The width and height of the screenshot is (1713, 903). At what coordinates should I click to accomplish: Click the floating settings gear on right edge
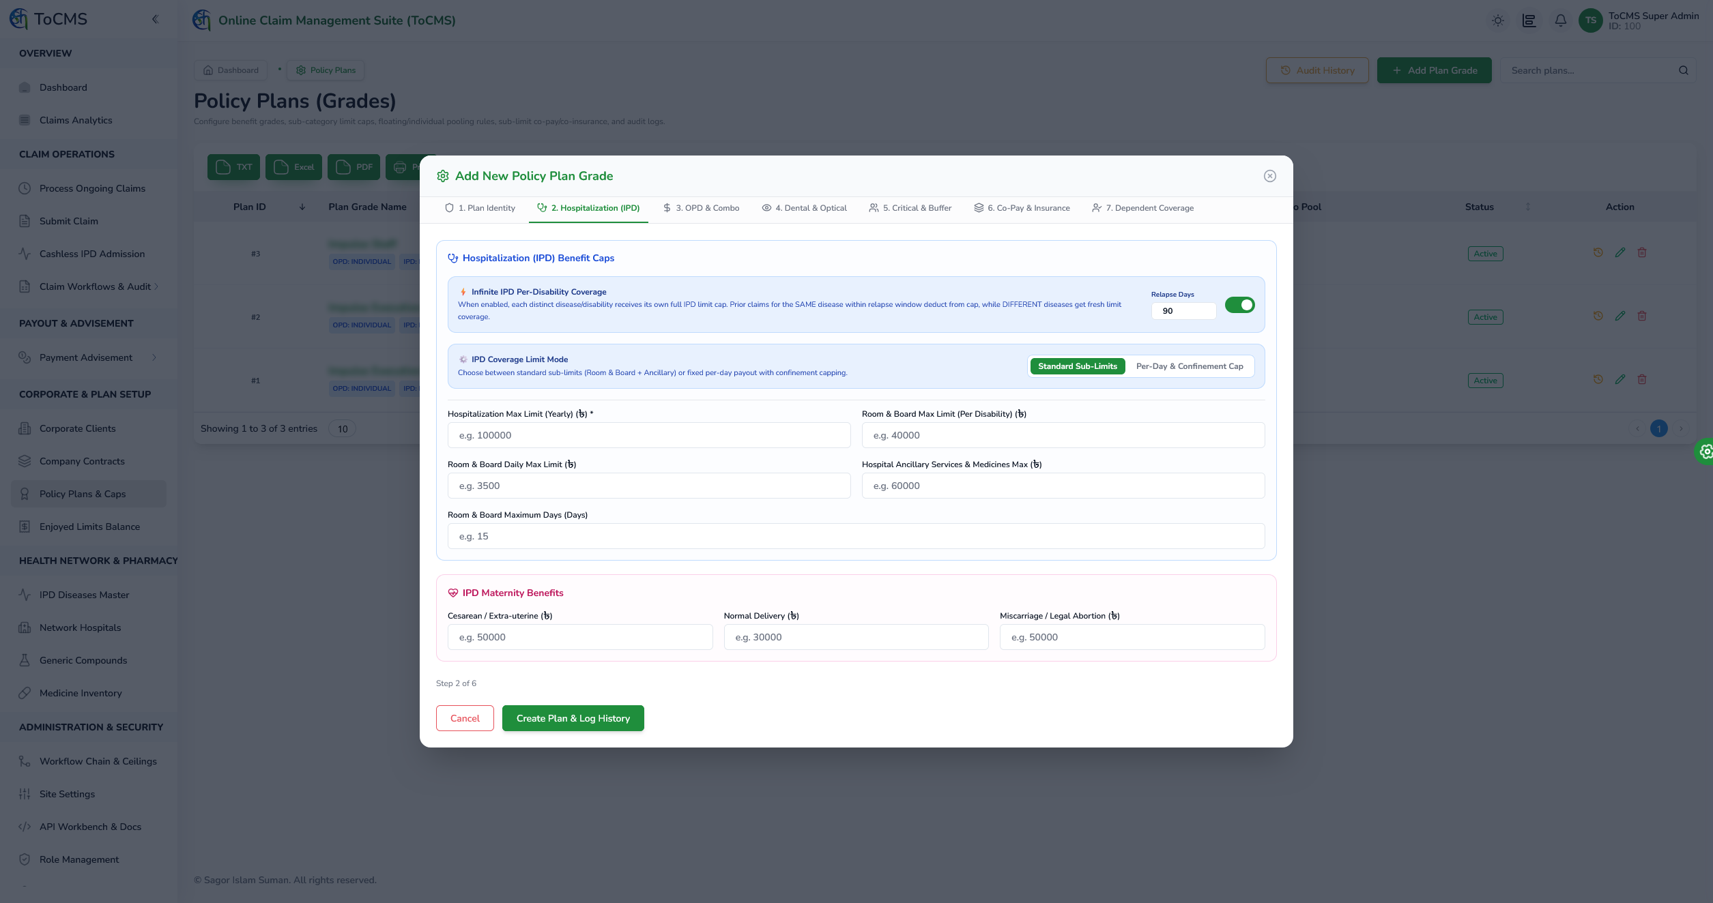1705,451
